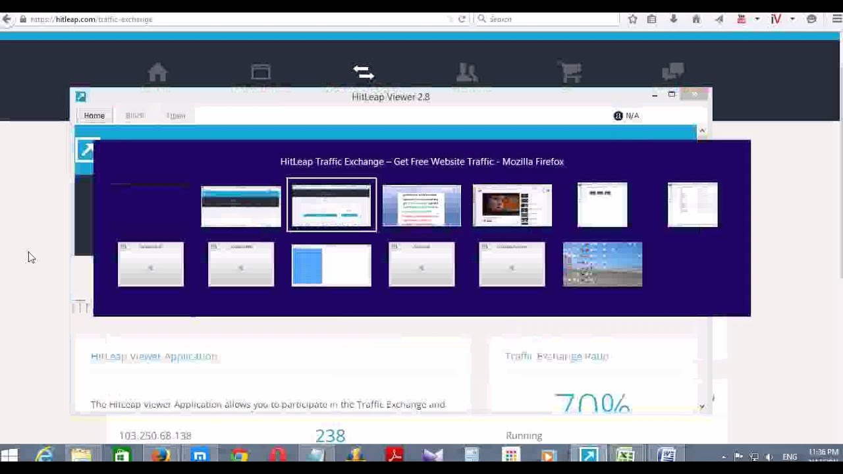Reload the page with the refresh icon
Viewport: 843px width, 474px height.
click(x=462, y=19)
